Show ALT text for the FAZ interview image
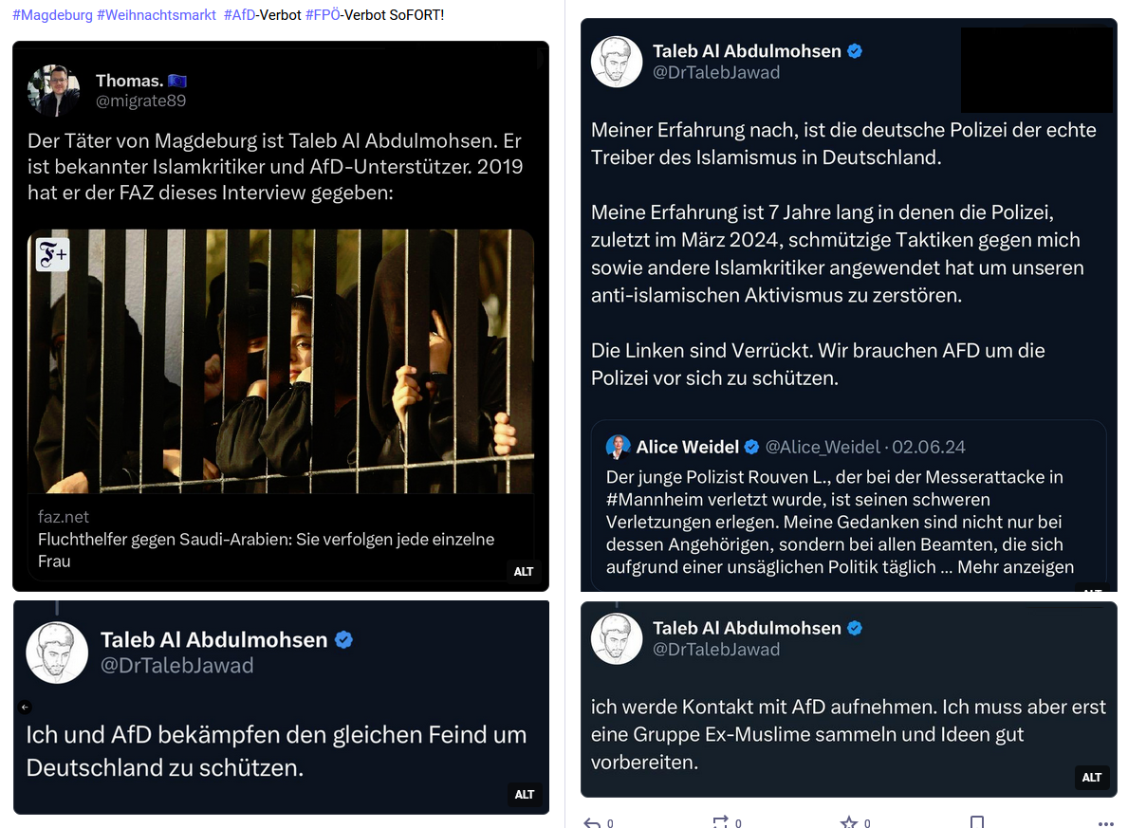The image size is (1128, 828). tap(524, 571)
